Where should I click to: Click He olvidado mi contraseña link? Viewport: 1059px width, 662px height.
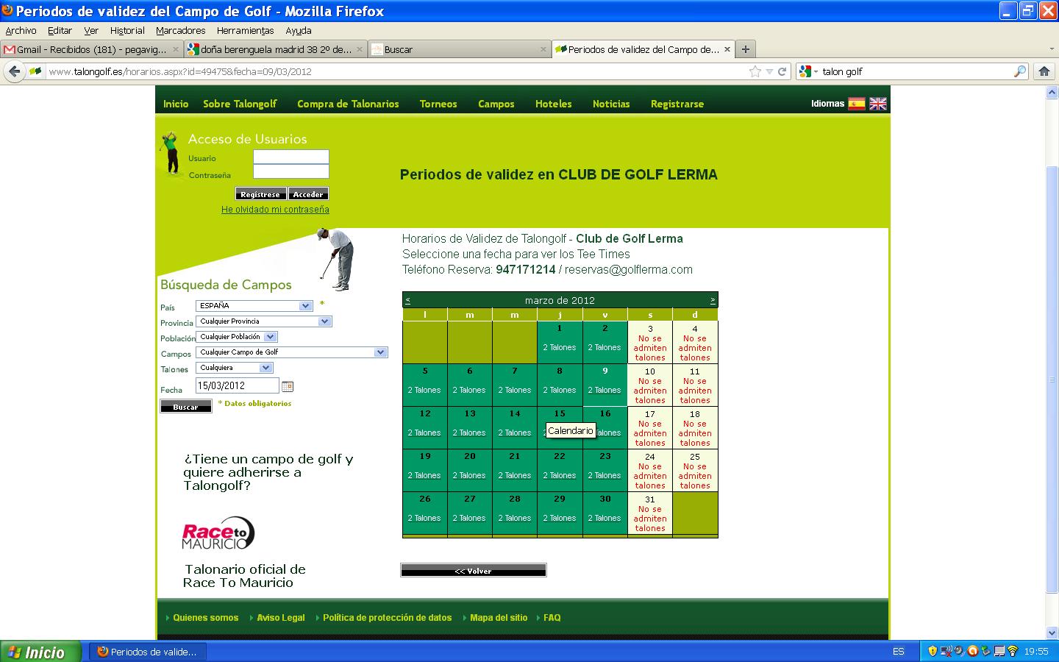pyautogui.click(x=275, y=210)
